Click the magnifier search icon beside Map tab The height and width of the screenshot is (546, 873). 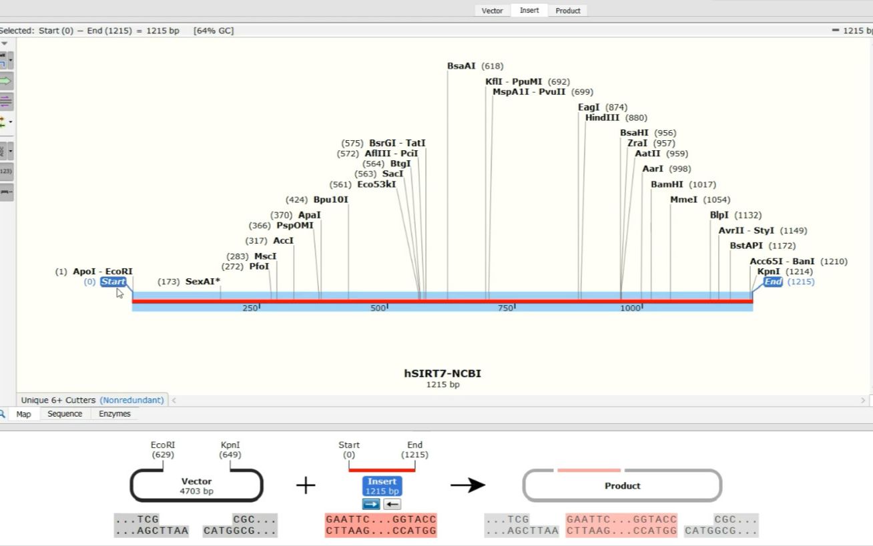tap(3, 414)
